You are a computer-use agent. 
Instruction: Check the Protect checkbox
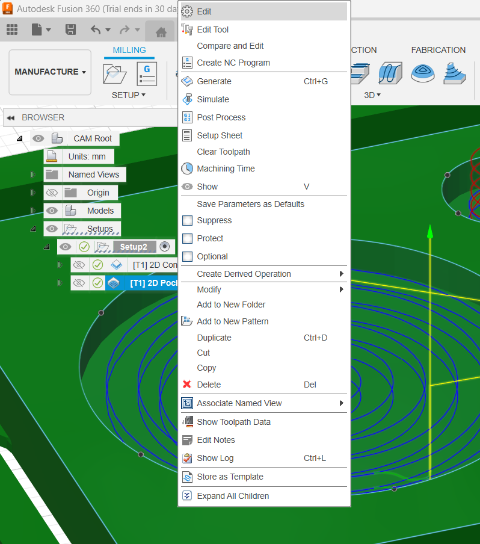point(187,238)
